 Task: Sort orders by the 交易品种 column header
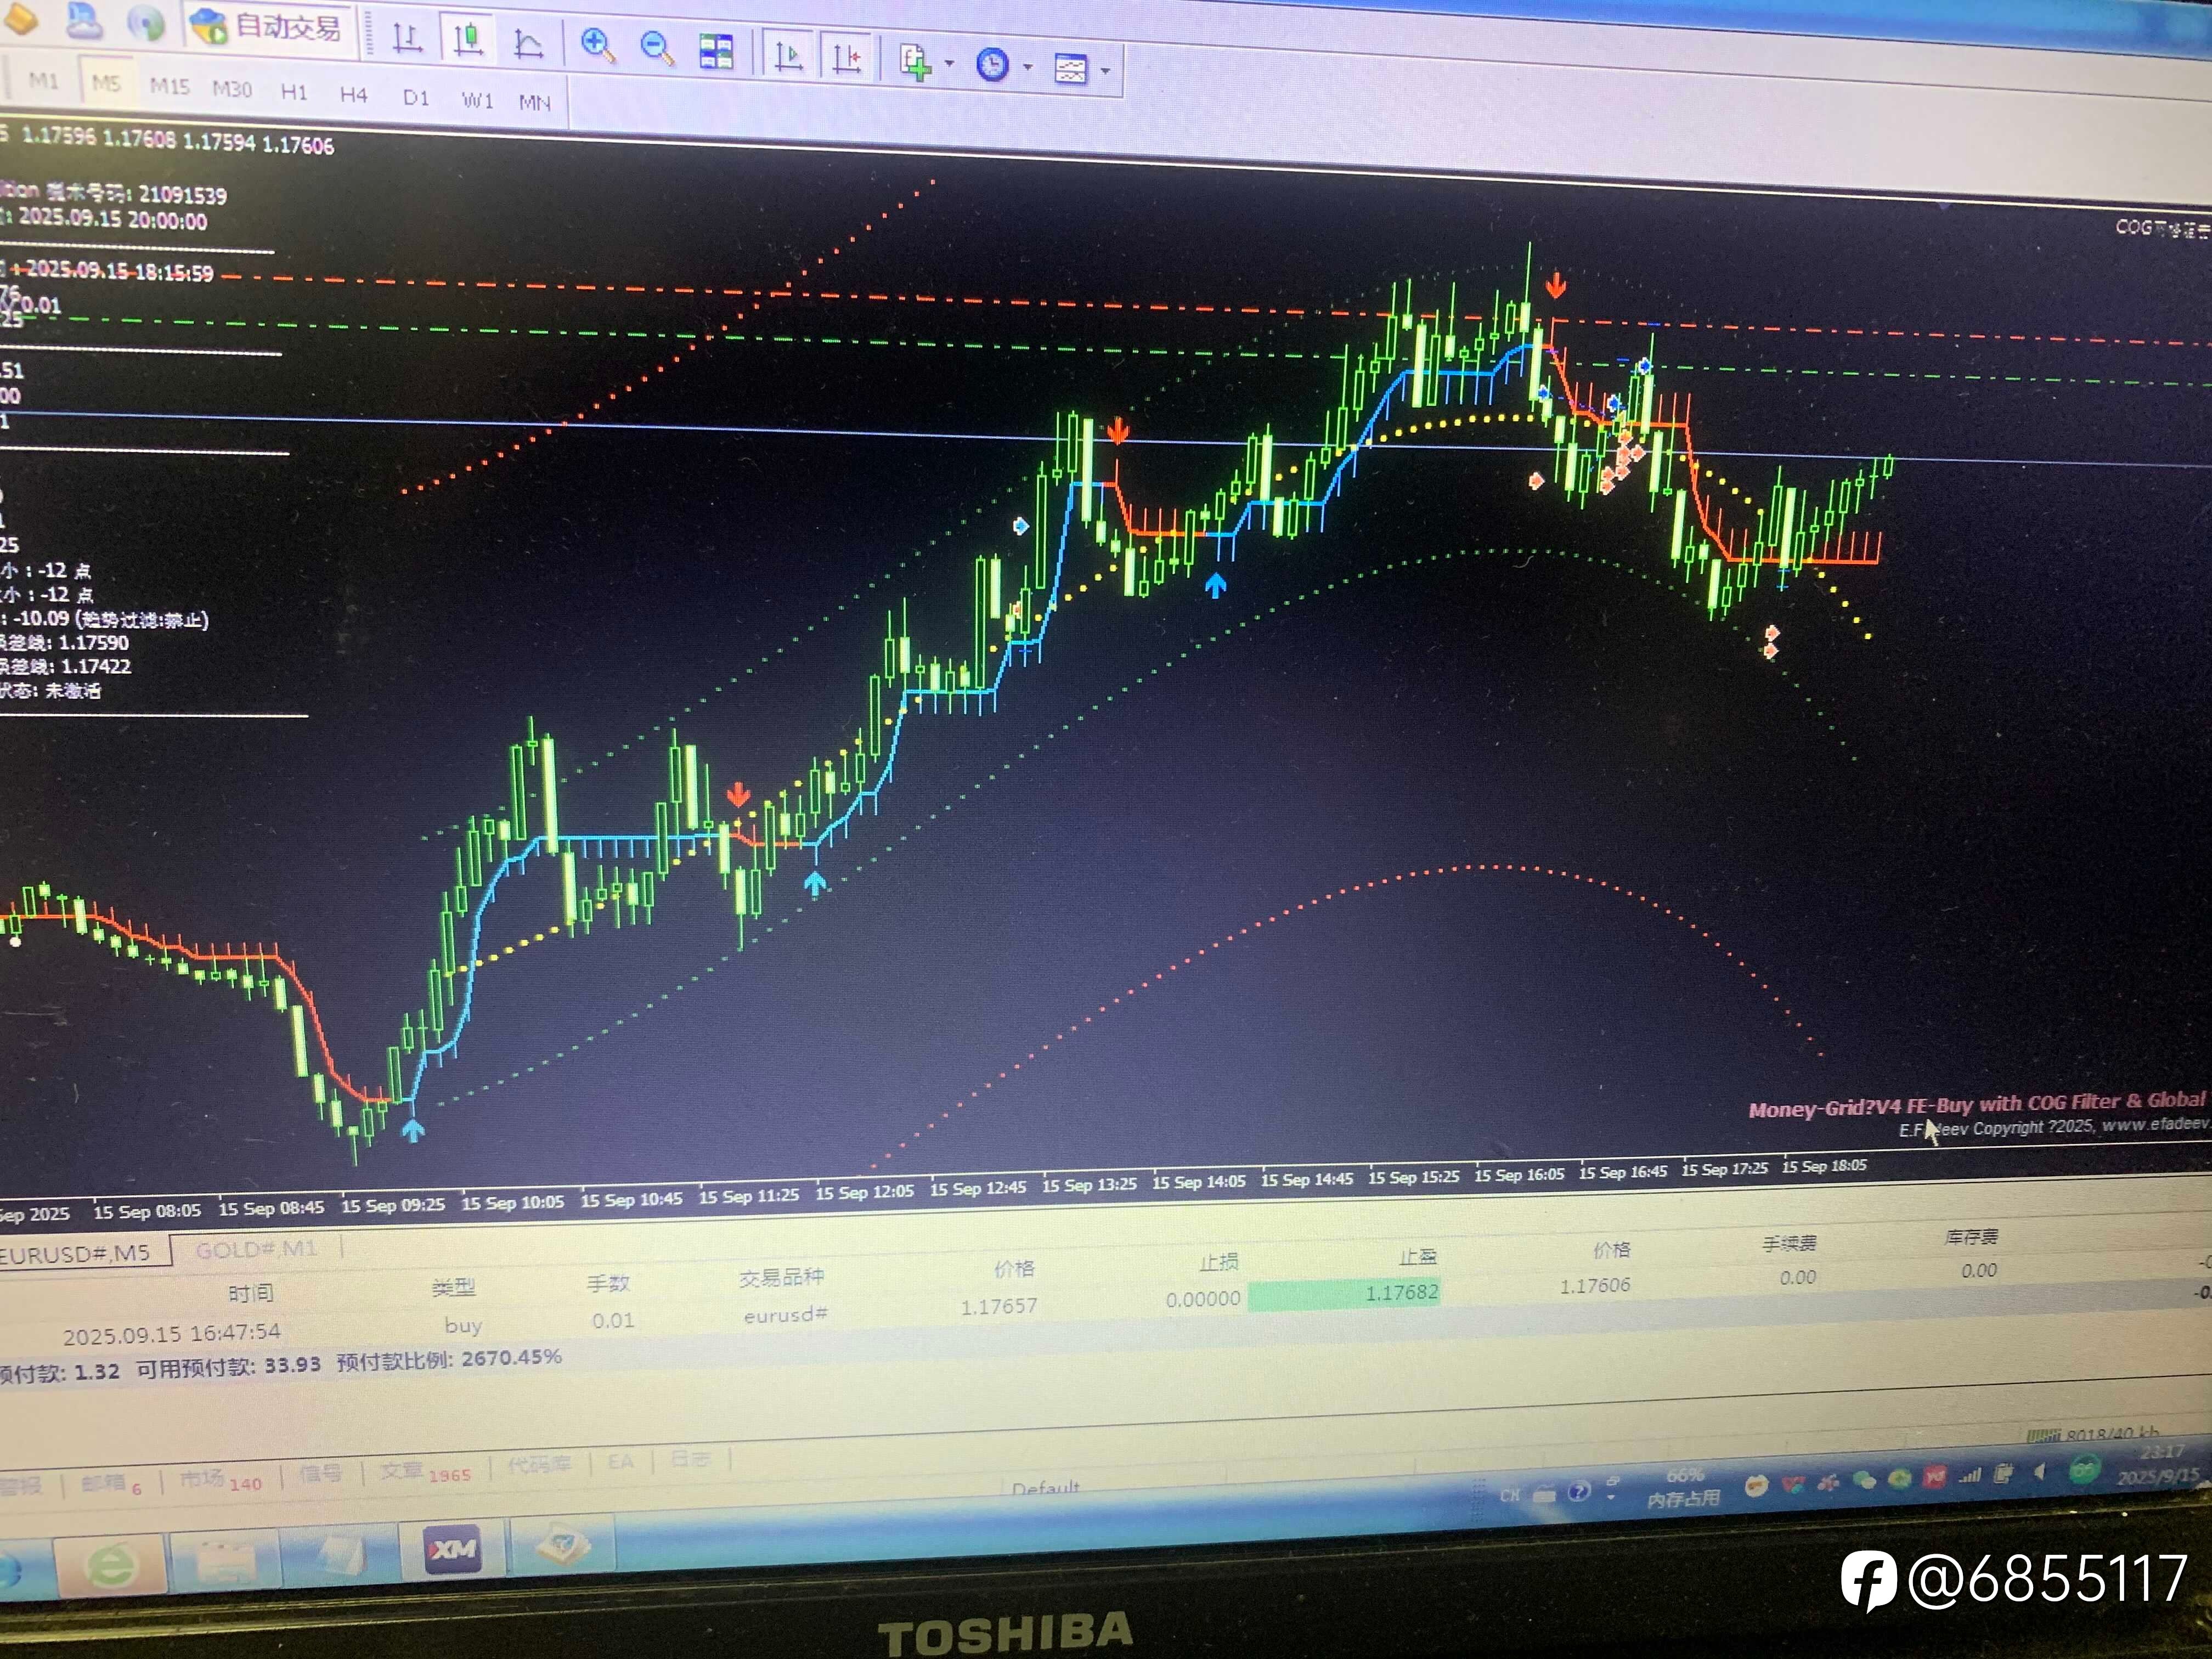click(782, 1277)
